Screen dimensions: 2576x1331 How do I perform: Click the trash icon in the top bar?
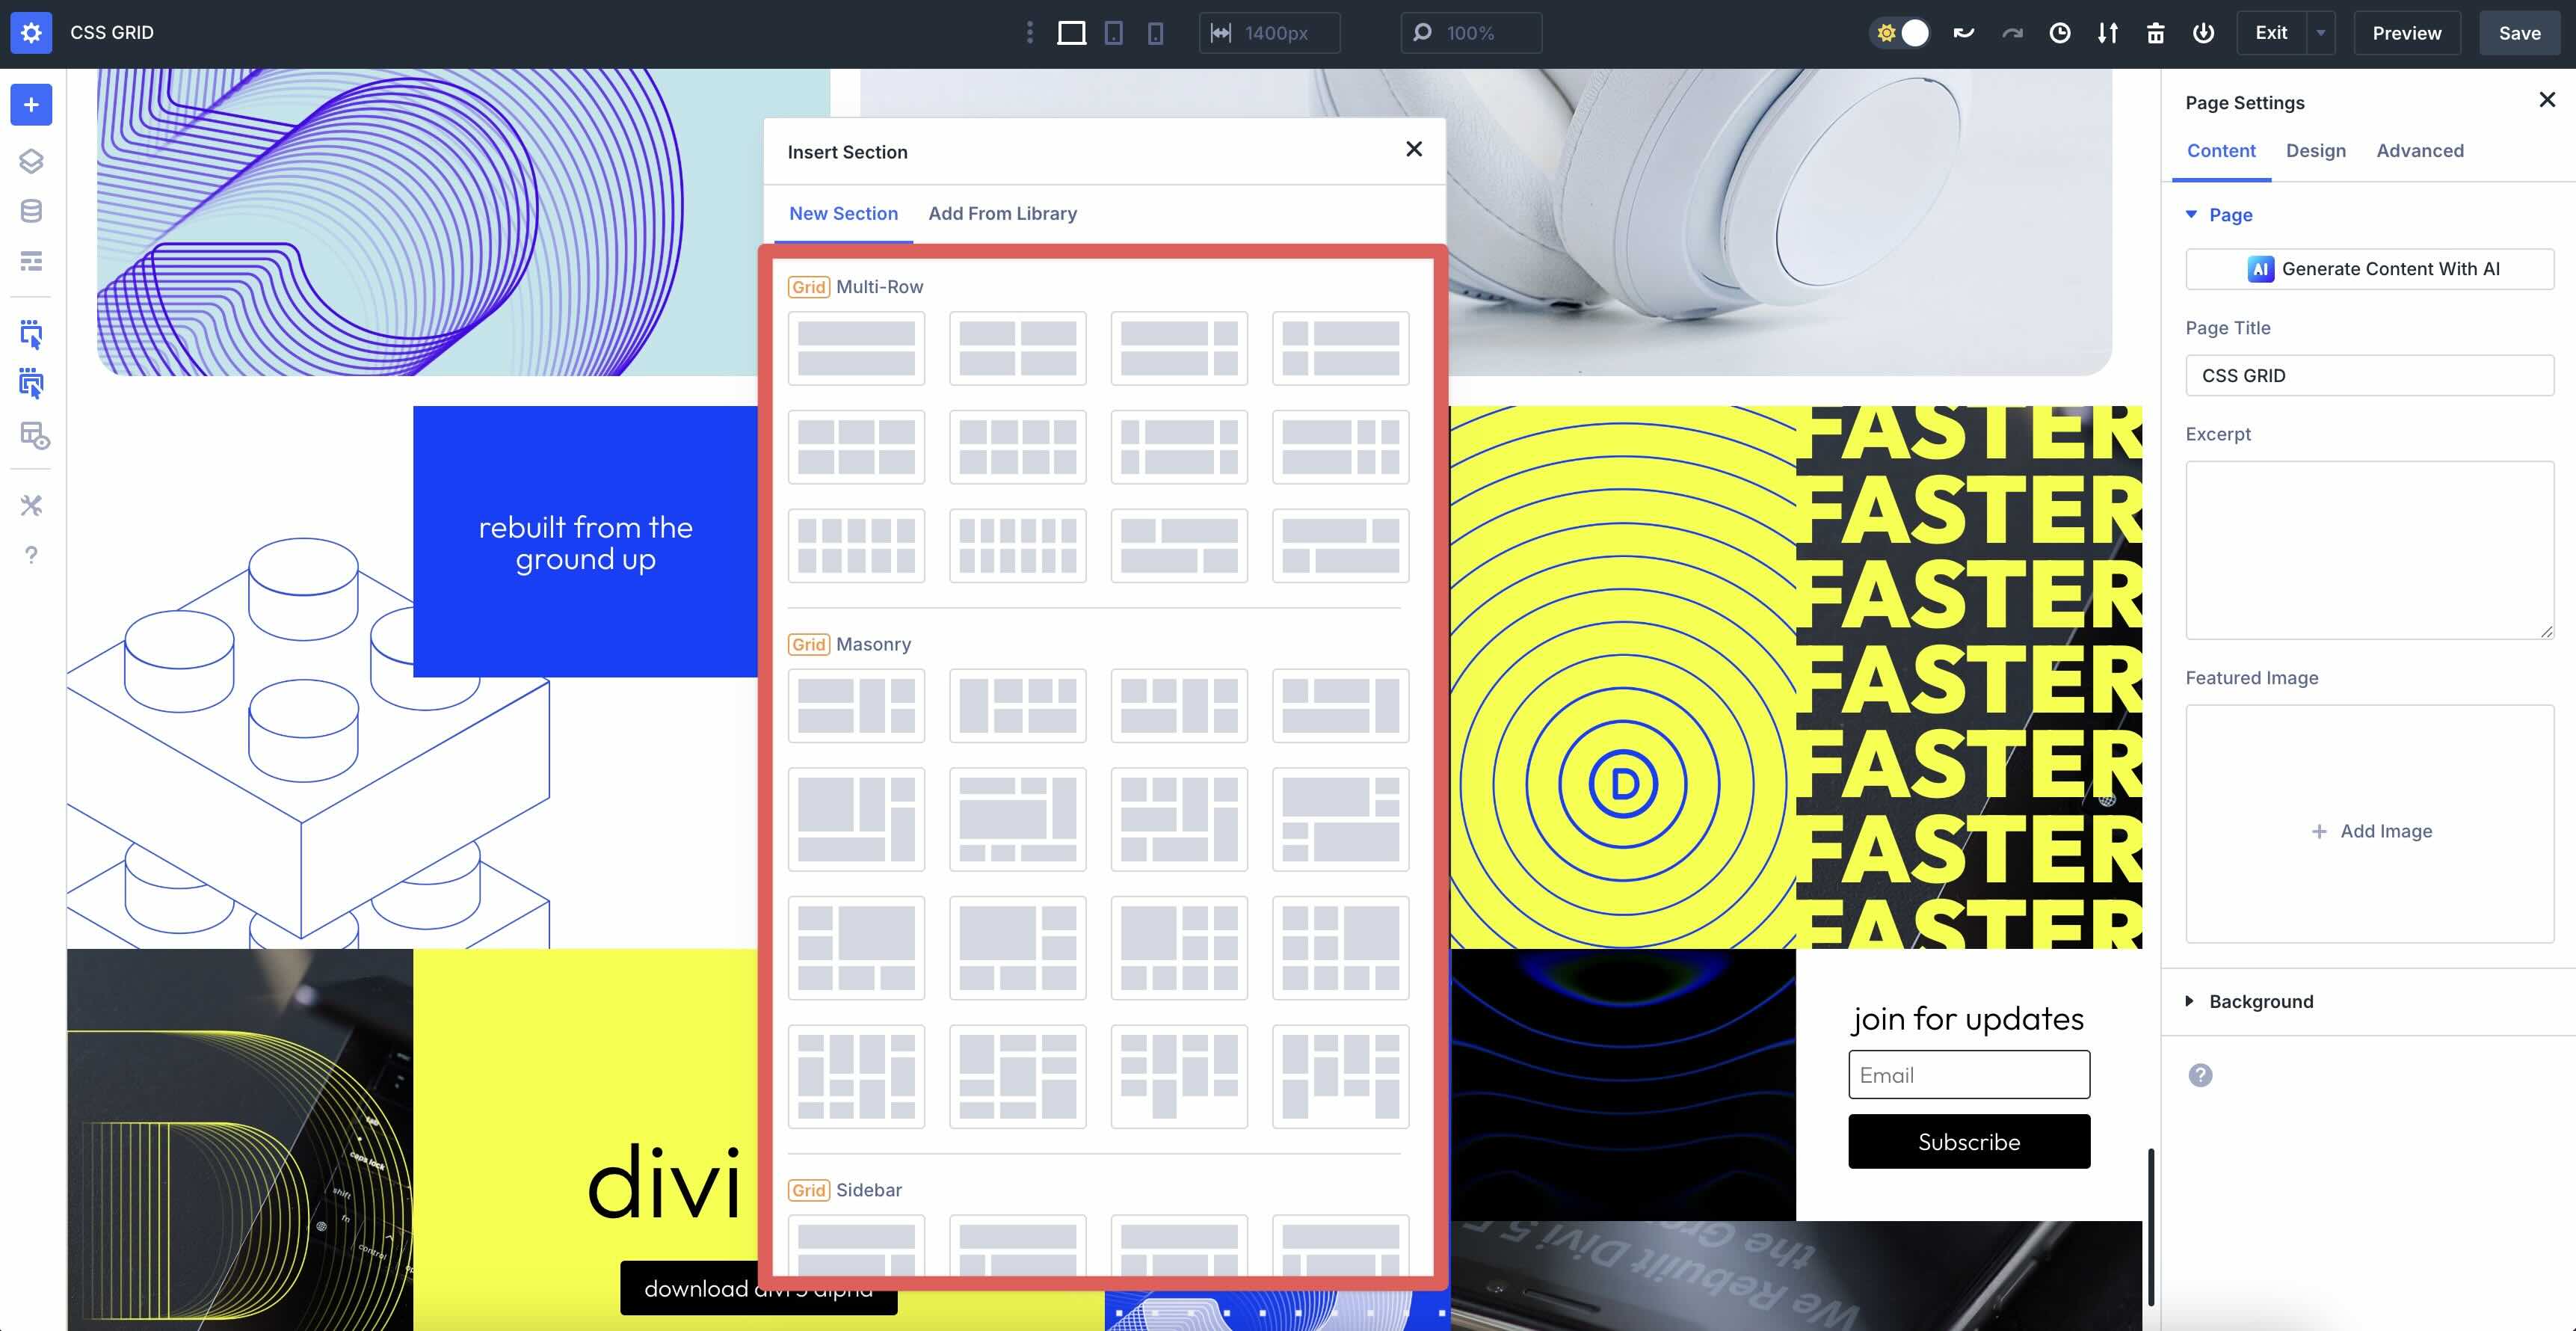2156,33
